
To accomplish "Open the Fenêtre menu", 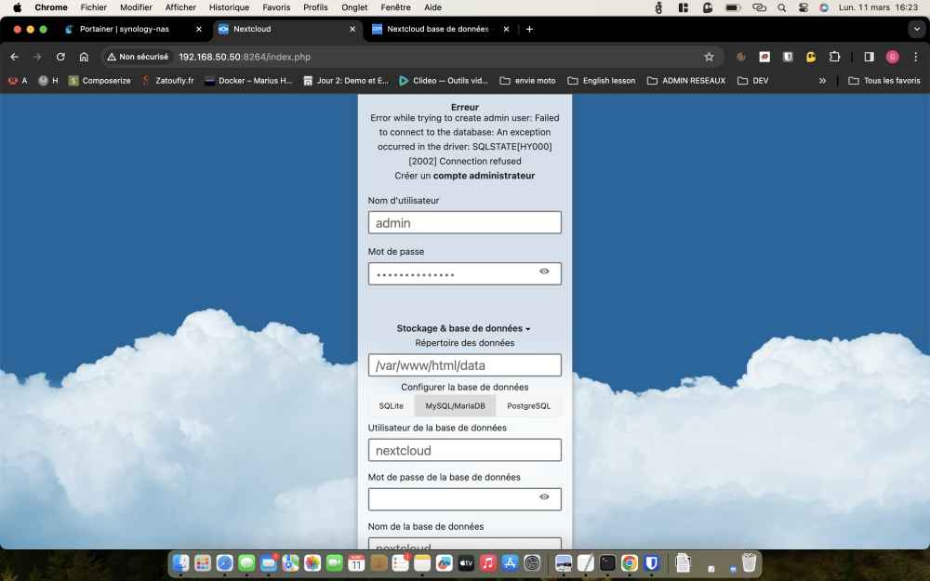I will pyautogui.click(x=395, y=7).
